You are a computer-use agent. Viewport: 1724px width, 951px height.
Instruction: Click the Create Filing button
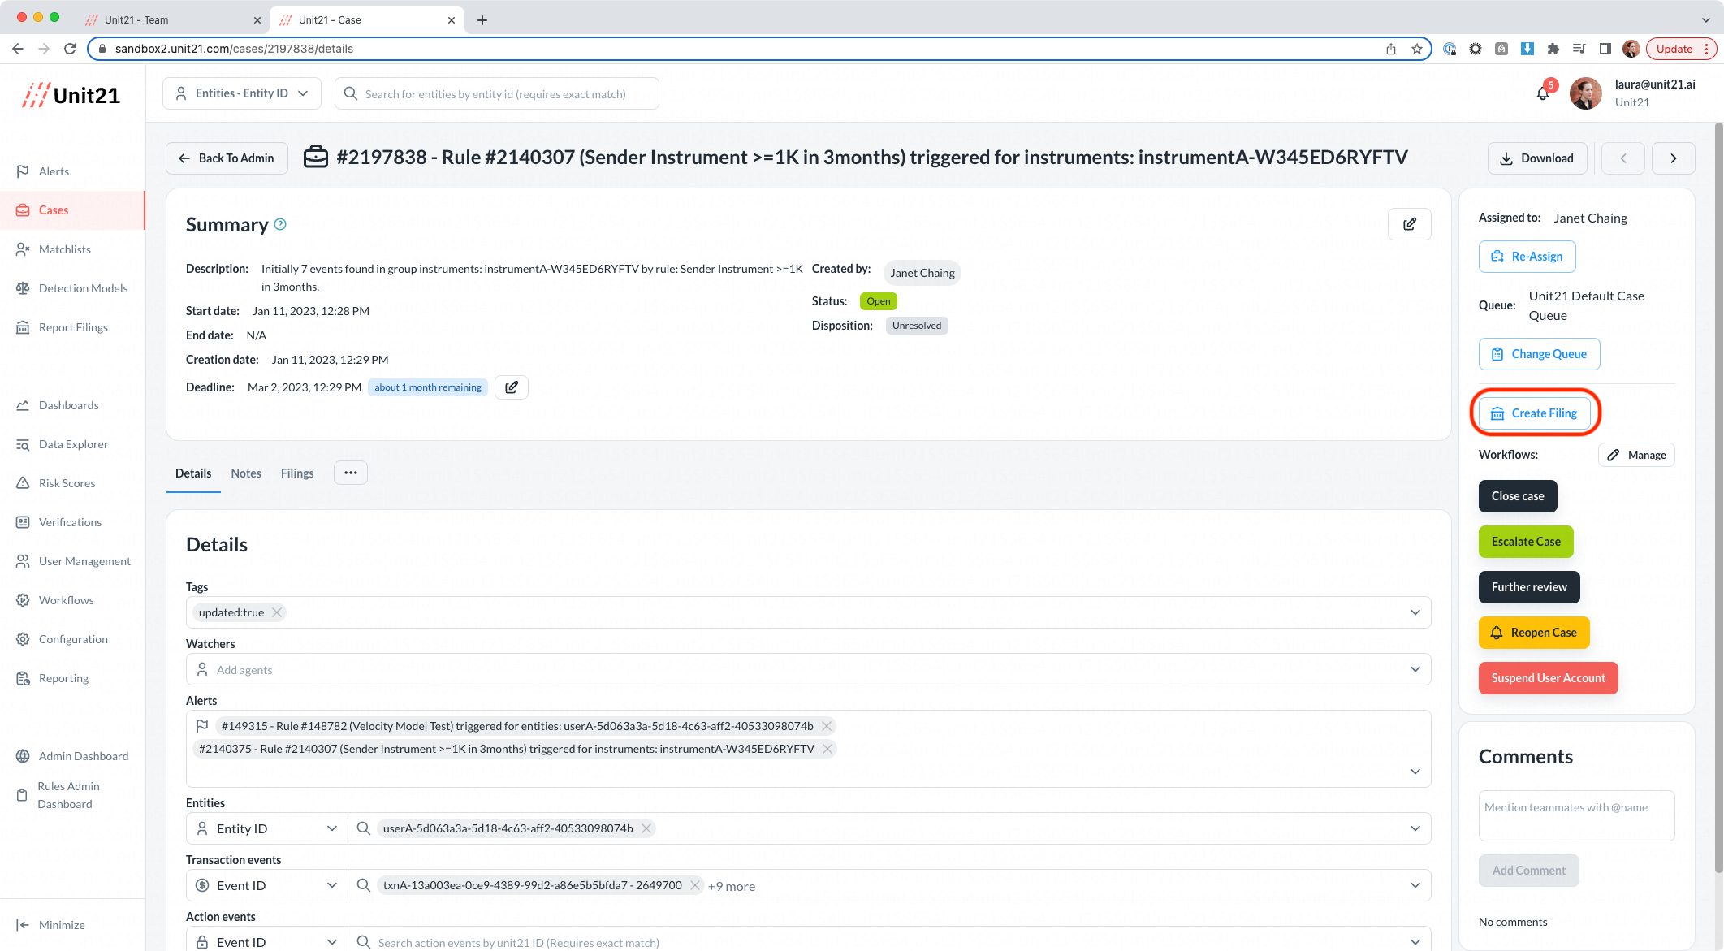(1534, 413)
